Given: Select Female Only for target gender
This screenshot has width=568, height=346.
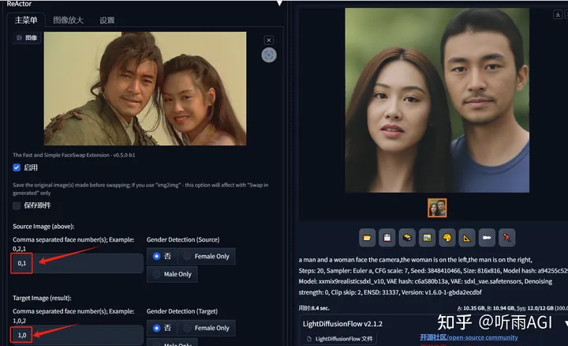Looking at the screenshot, I should tap(207, 328).
